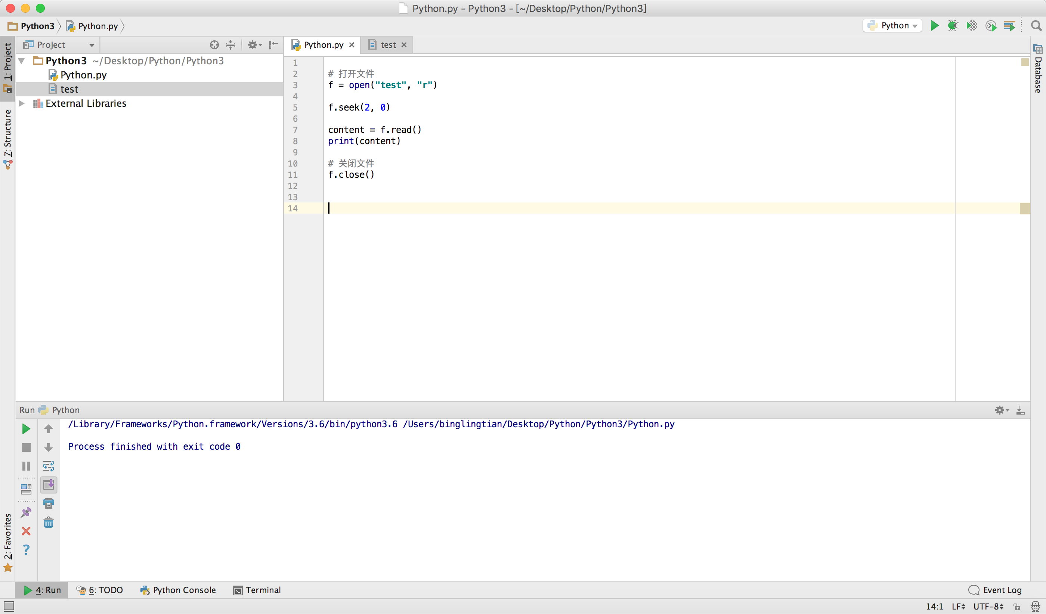This screenshot has width=1046, height=614.
Task: Select Python.py in the project tree
Action: pyautogui.click(x=83, y=75)
